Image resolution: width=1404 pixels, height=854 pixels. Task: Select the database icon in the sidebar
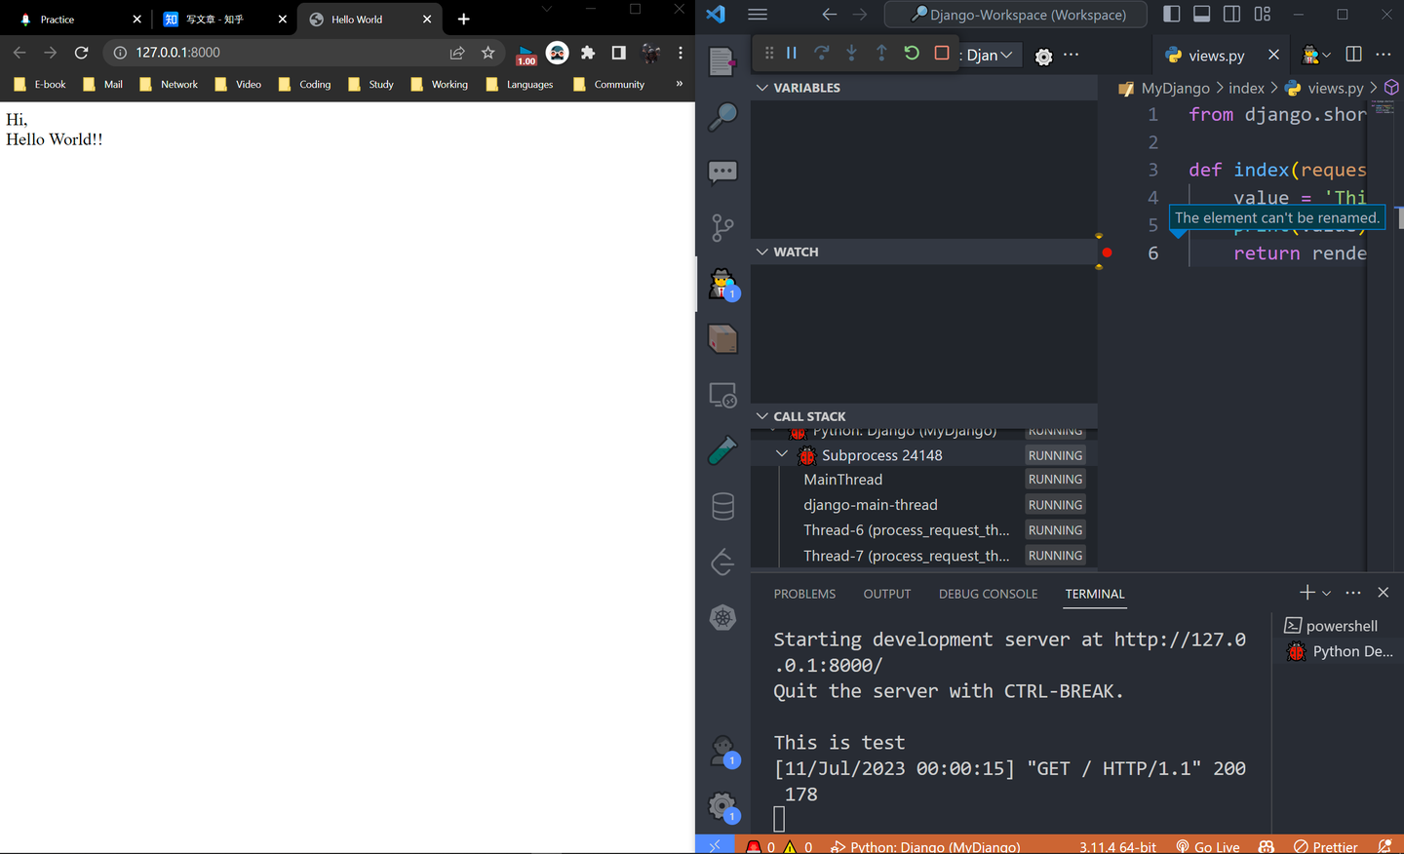tap(722, 506)
